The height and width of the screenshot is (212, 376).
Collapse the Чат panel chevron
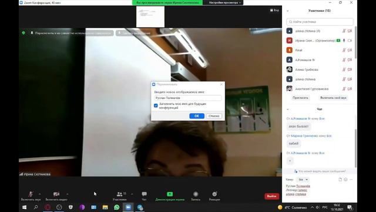pos(287,110)
